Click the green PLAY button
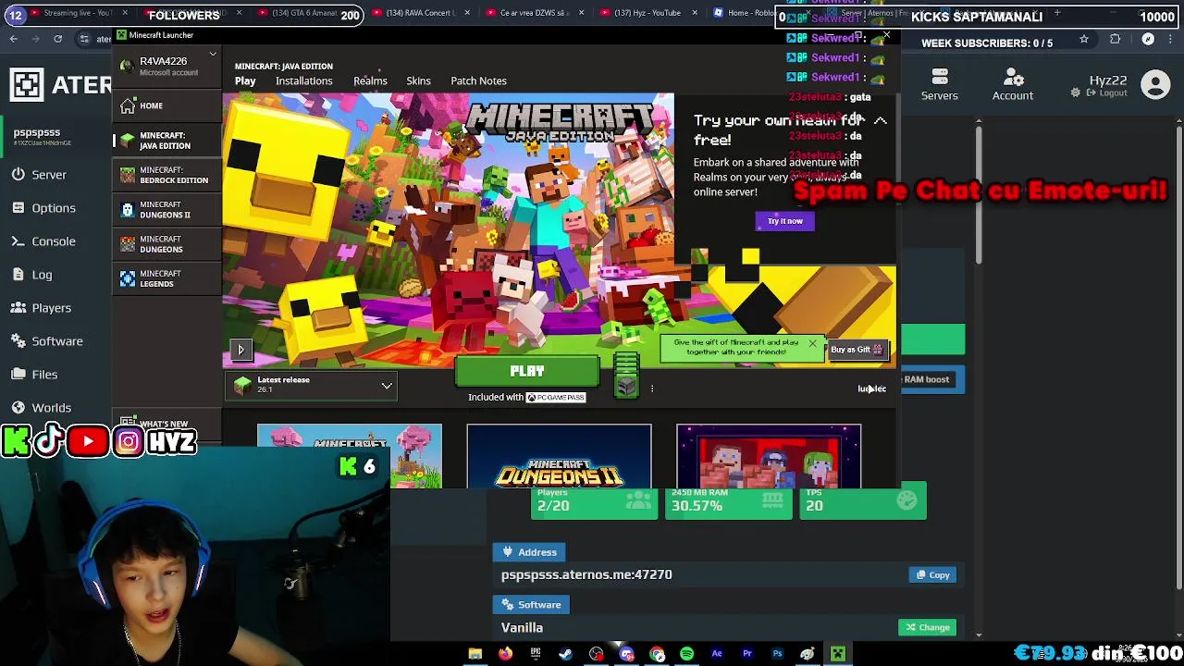Viewport: 1184px width, 666px height. 527,371
